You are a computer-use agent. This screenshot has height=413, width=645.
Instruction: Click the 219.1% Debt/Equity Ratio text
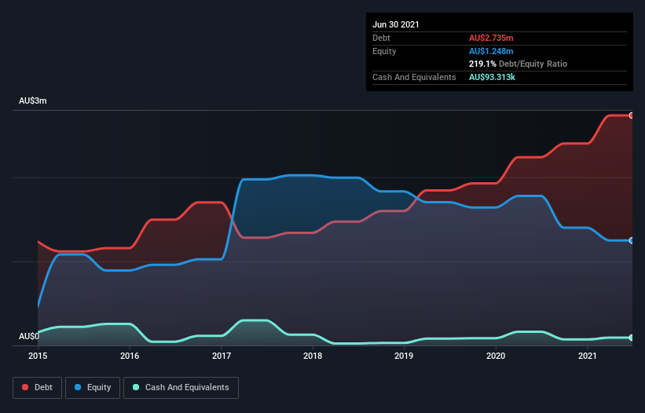click(x=518, y=64)
